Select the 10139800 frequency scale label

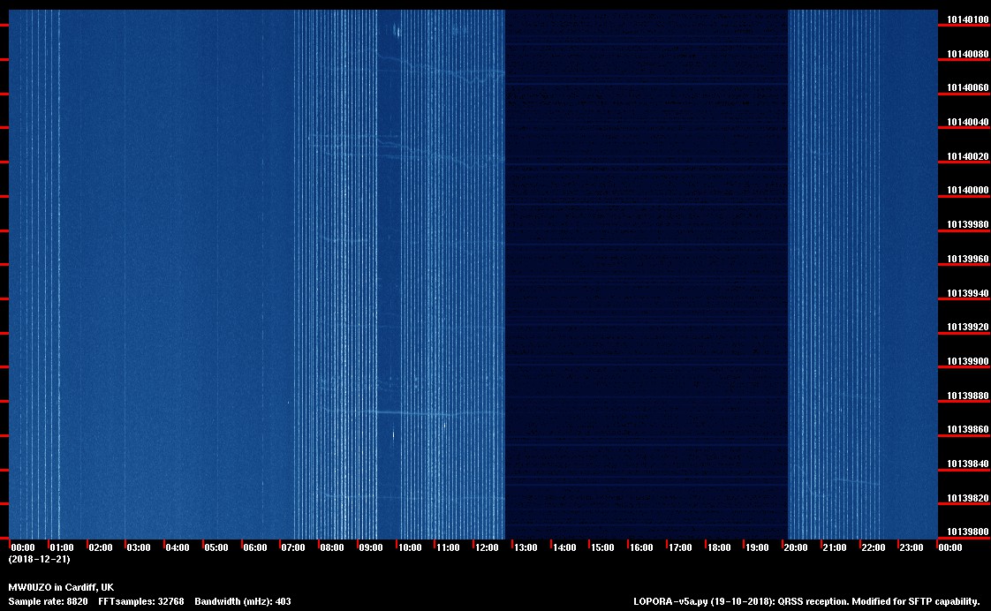[968, 532]
